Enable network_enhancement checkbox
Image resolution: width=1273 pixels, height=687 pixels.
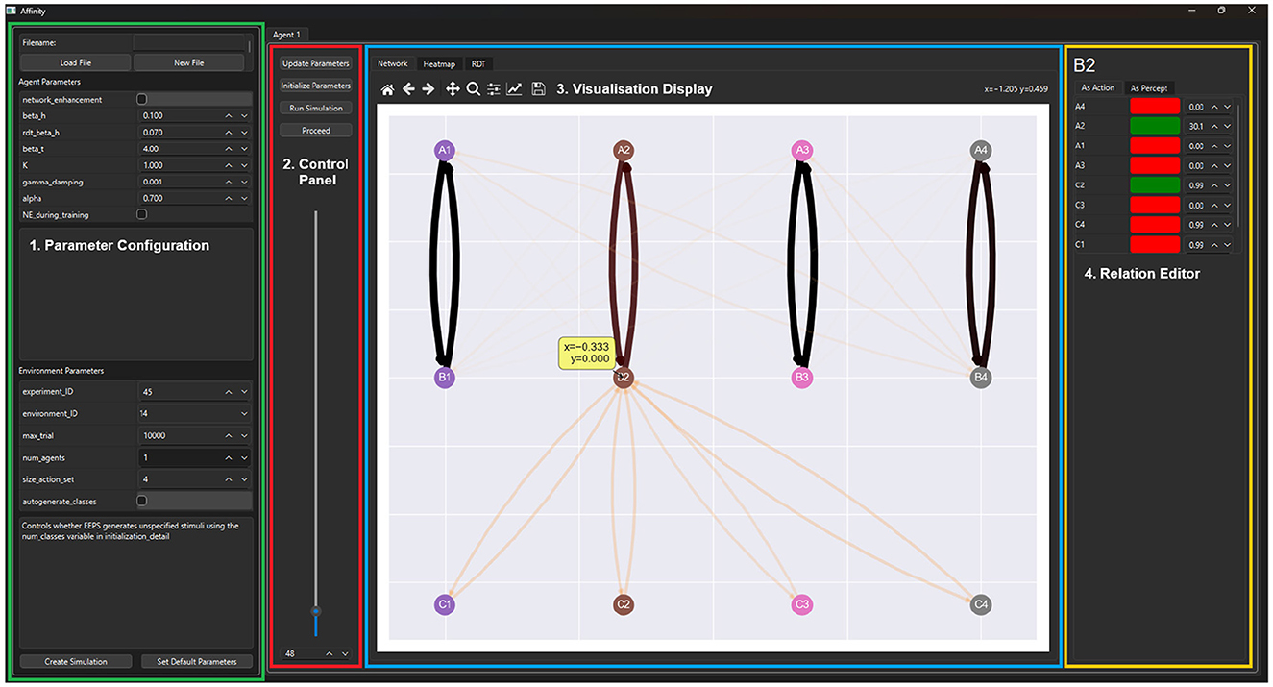tap(142, 99)
